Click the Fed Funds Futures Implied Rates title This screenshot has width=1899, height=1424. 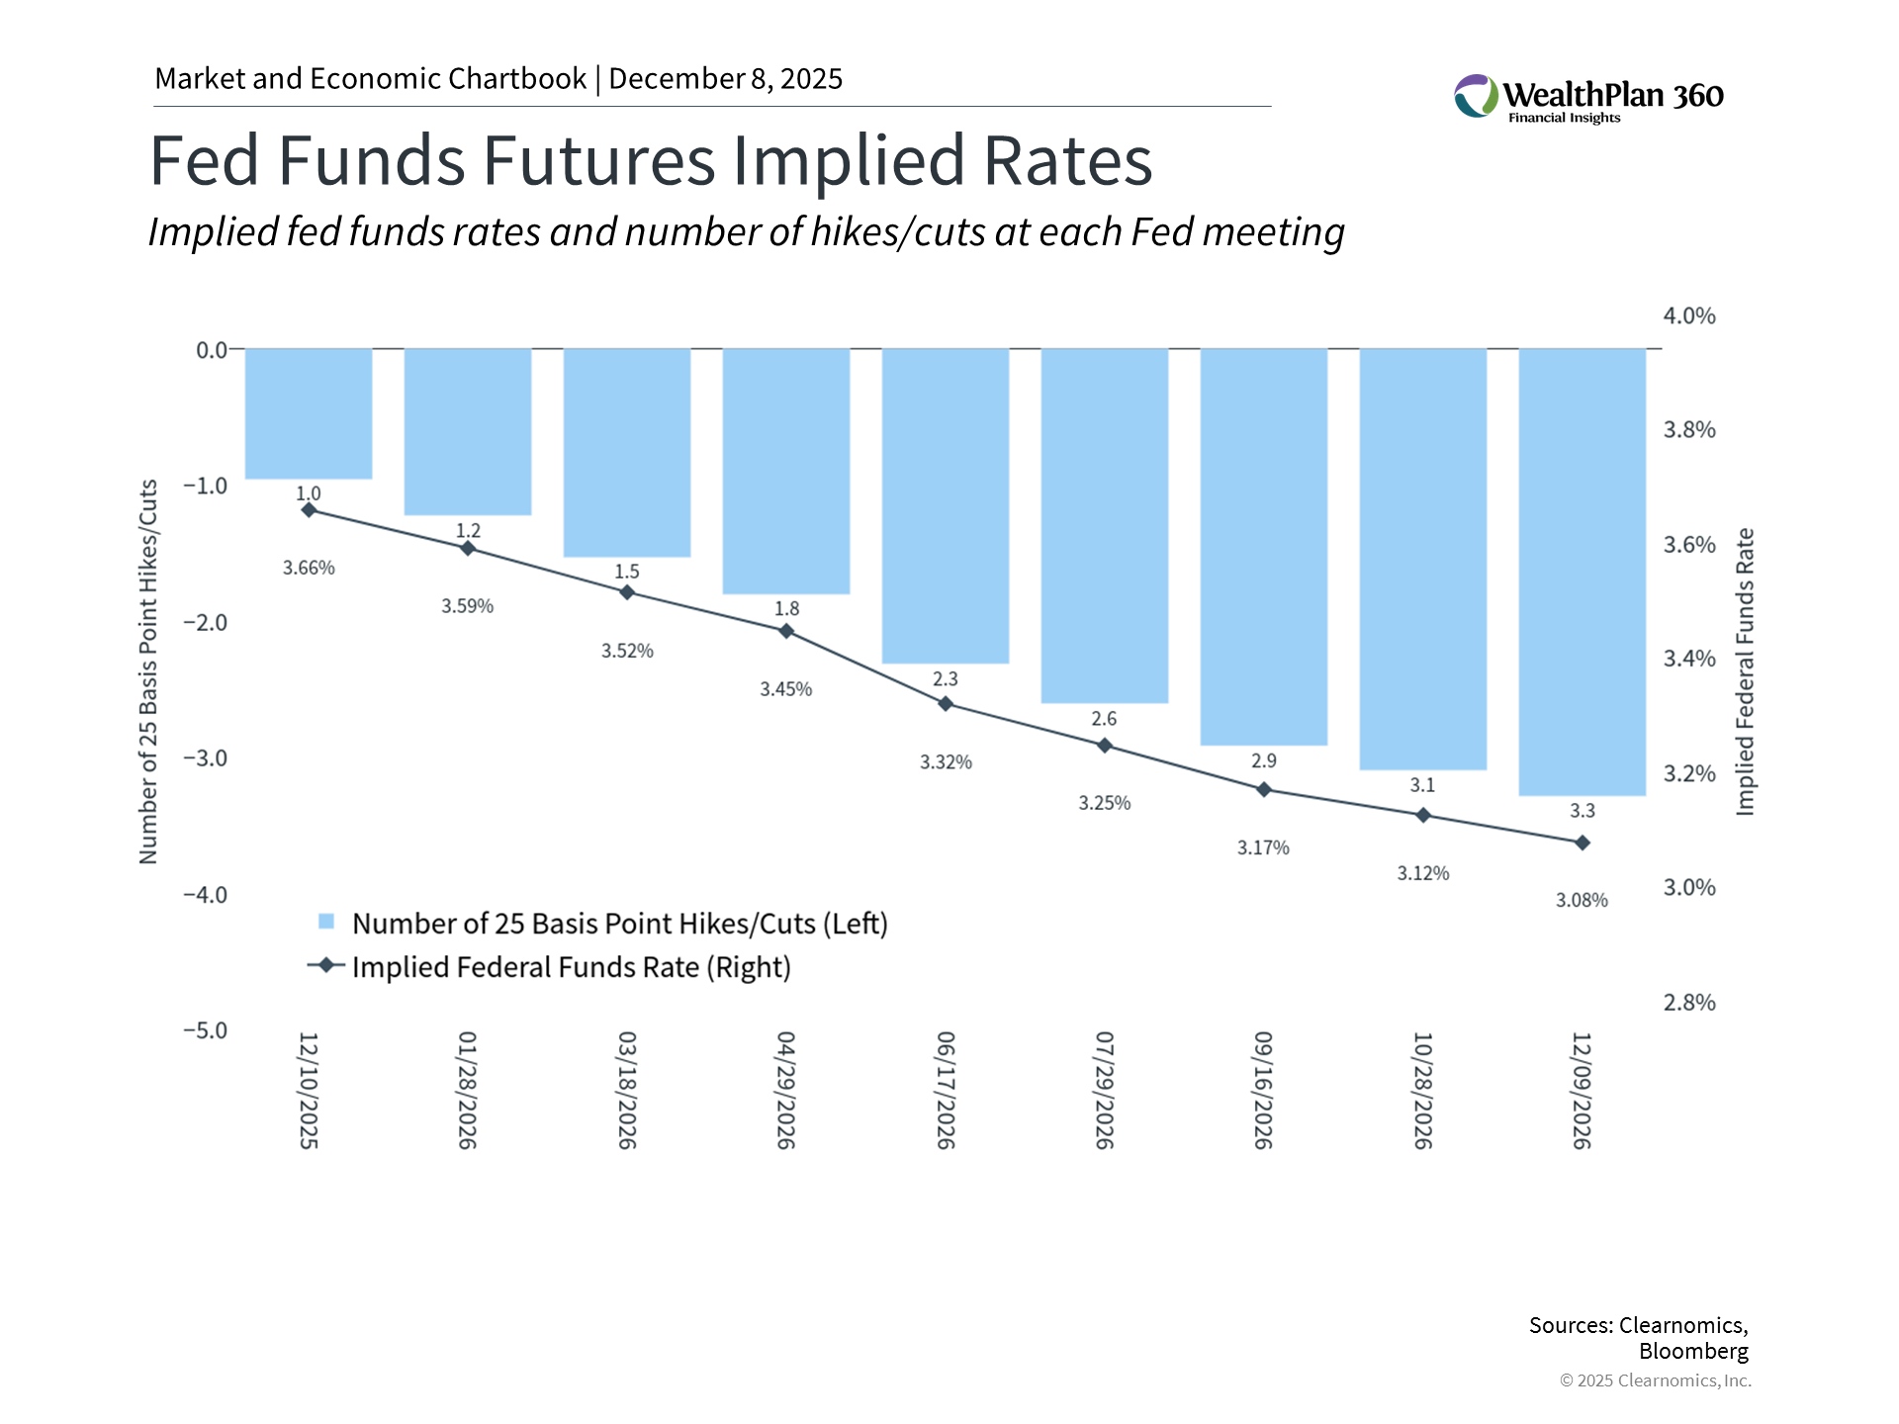click(651, 160)
